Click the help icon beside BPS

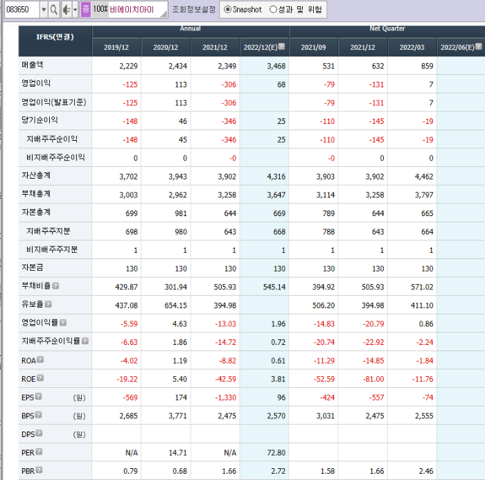click(38, 415)
